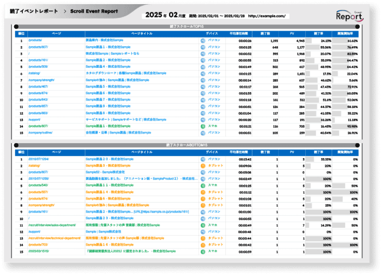Click tablet icon in BOTTOM15 row 14
Screen dimensions: 382x275
pyautogui.click(x=203, y=245)
